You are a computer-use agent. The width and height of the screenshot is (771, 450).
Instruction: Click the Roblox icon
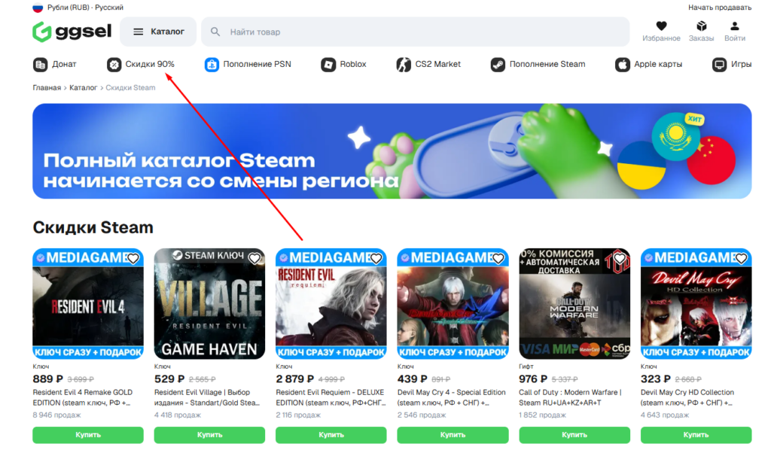pos(328,65)
